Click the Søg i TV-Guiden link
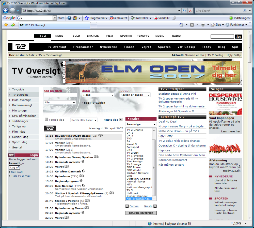This screenshot has height=228, width=254. click(x=94, y=103)
